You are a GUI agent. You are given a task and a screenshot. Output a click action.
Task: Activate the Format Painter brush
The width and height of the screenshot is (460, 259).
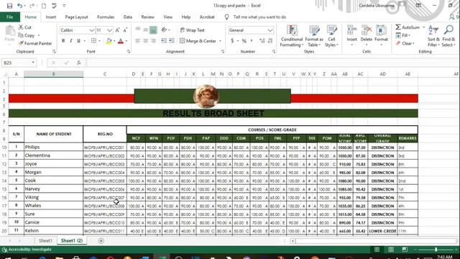pyautogui.click(x=35, y=43)
